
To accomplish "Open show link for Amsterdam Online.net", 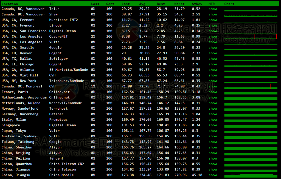I will [x=213, y=98].
